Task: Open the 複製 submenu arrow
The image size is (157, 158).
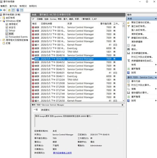Action: (x=156, y=89)
